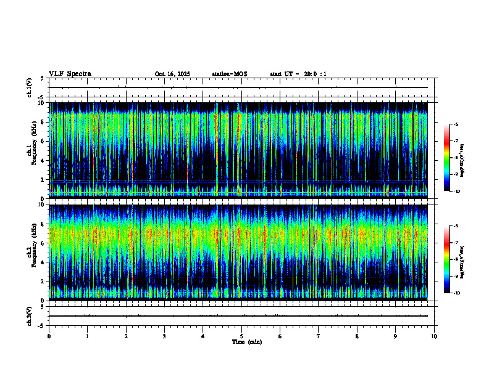Click the "-10" label on ch.2 color scale
This screenshot has width=489, height=377.
coord(457,293)
